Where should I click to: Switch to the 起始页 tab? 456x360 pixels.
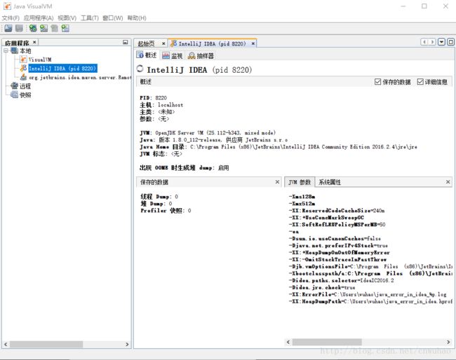point(146,43)
